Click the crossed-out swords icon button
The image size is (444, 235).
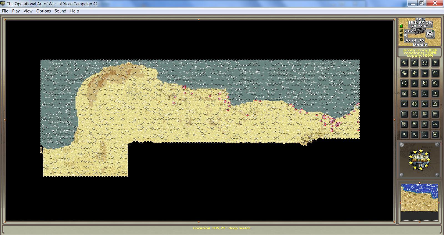[x=435, y=83]
